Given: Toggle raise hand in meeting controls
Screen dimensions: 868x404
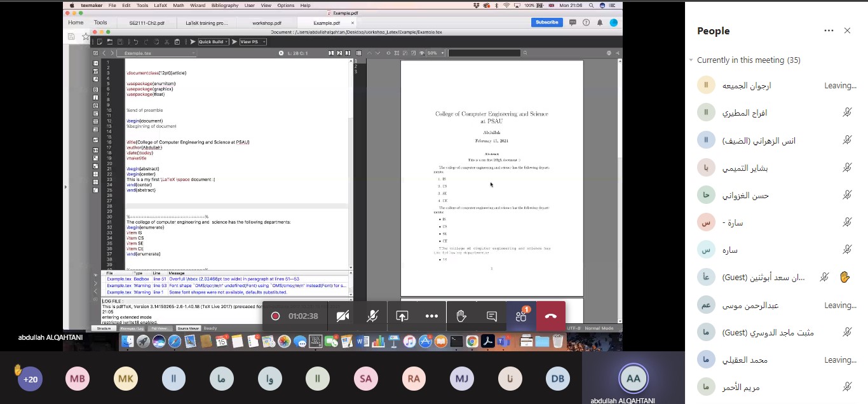Looking at the screenshot, I should [x=461, y=316].
